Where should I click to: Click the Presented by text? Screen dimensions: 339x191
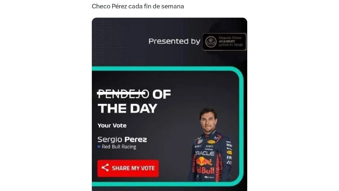pyautogui.click(x=174, y=41)
